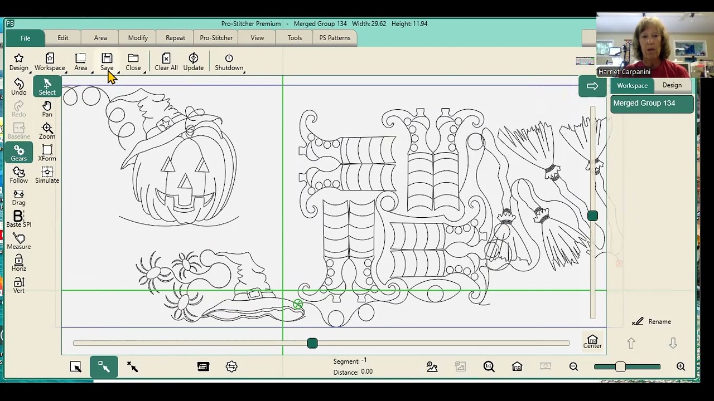Open the File menu tab
This screenshot has width=714, height=401.
click(25, 38)
